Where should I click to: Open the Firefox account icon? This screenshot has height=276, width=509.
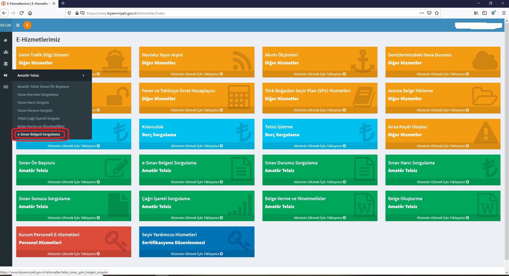click(493, 13)
